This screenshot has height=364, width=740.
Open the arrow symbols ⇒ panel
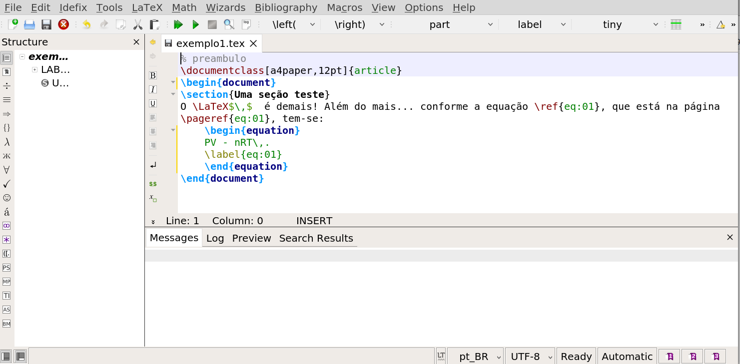[6, 114]
